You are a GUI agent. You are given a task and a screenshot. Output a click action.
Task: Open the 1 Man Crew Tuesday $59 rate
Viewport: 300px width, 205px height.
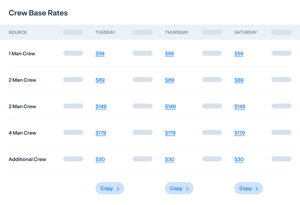coord(100,53)
